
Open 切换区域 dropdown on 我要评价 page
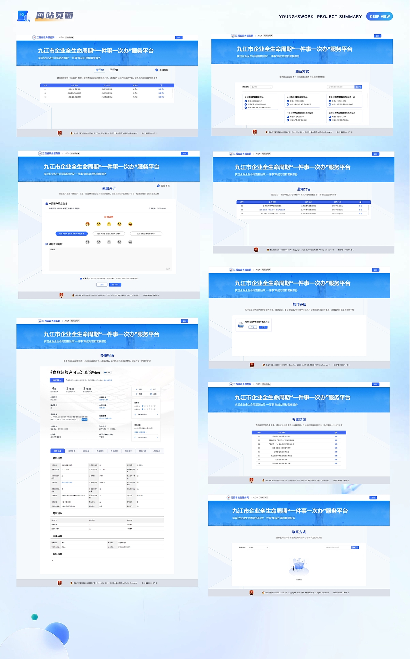coord(75,153)
